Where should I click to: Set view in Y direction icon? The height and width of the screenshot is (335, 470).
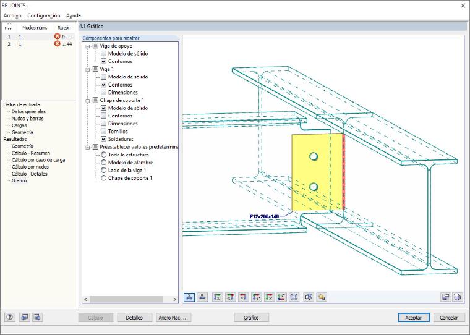(x=256, y=297)
